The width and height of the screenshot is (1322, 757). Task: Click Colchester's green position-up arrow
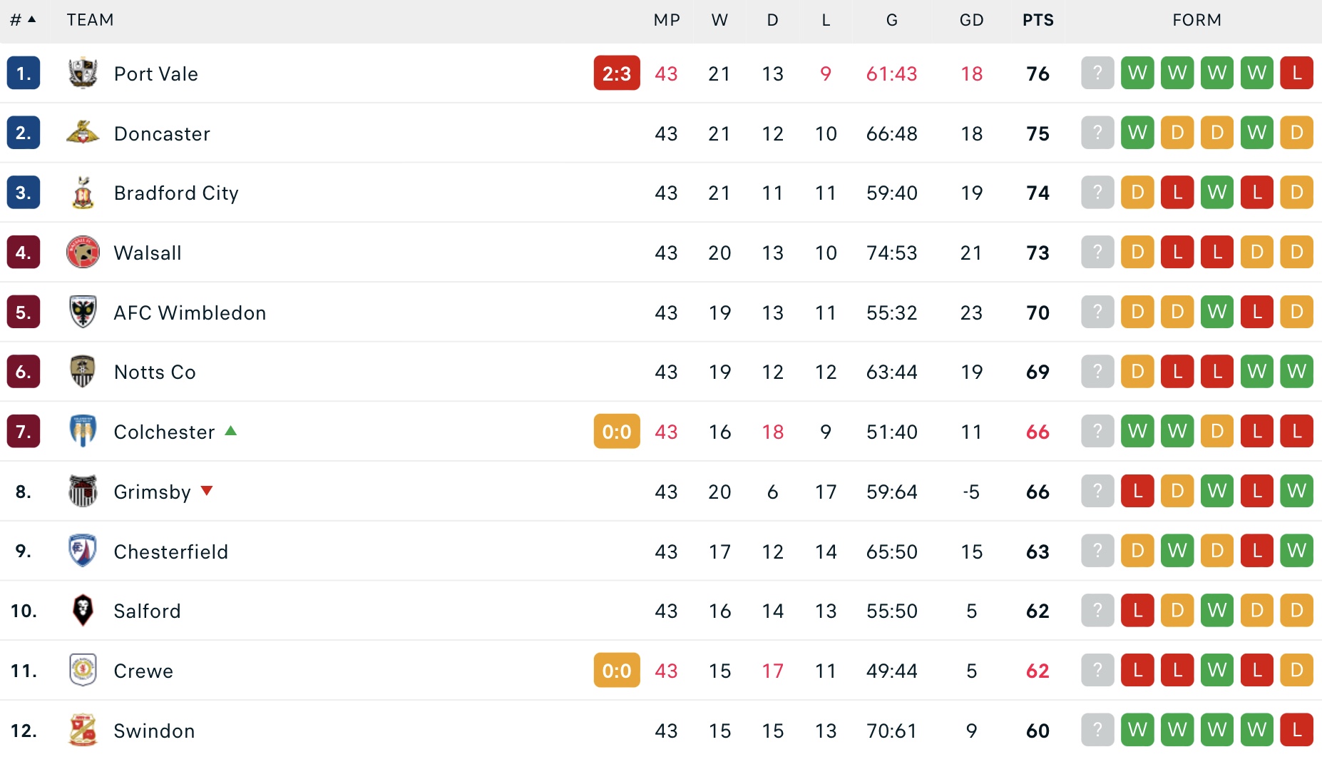(230, 431)
